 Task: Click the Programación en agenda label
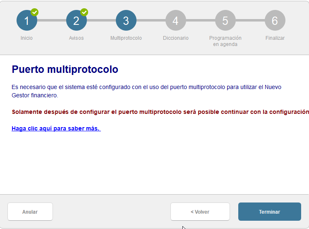coord(225,41)
